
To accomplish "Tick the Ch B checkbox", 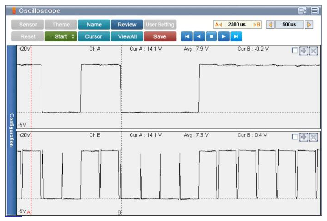I will click(x=295, y=137).
